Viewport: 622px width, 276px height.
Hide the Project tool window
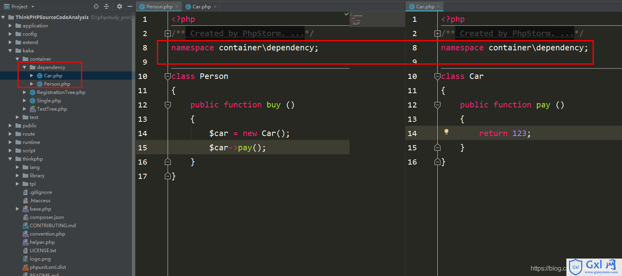(130, 6)
